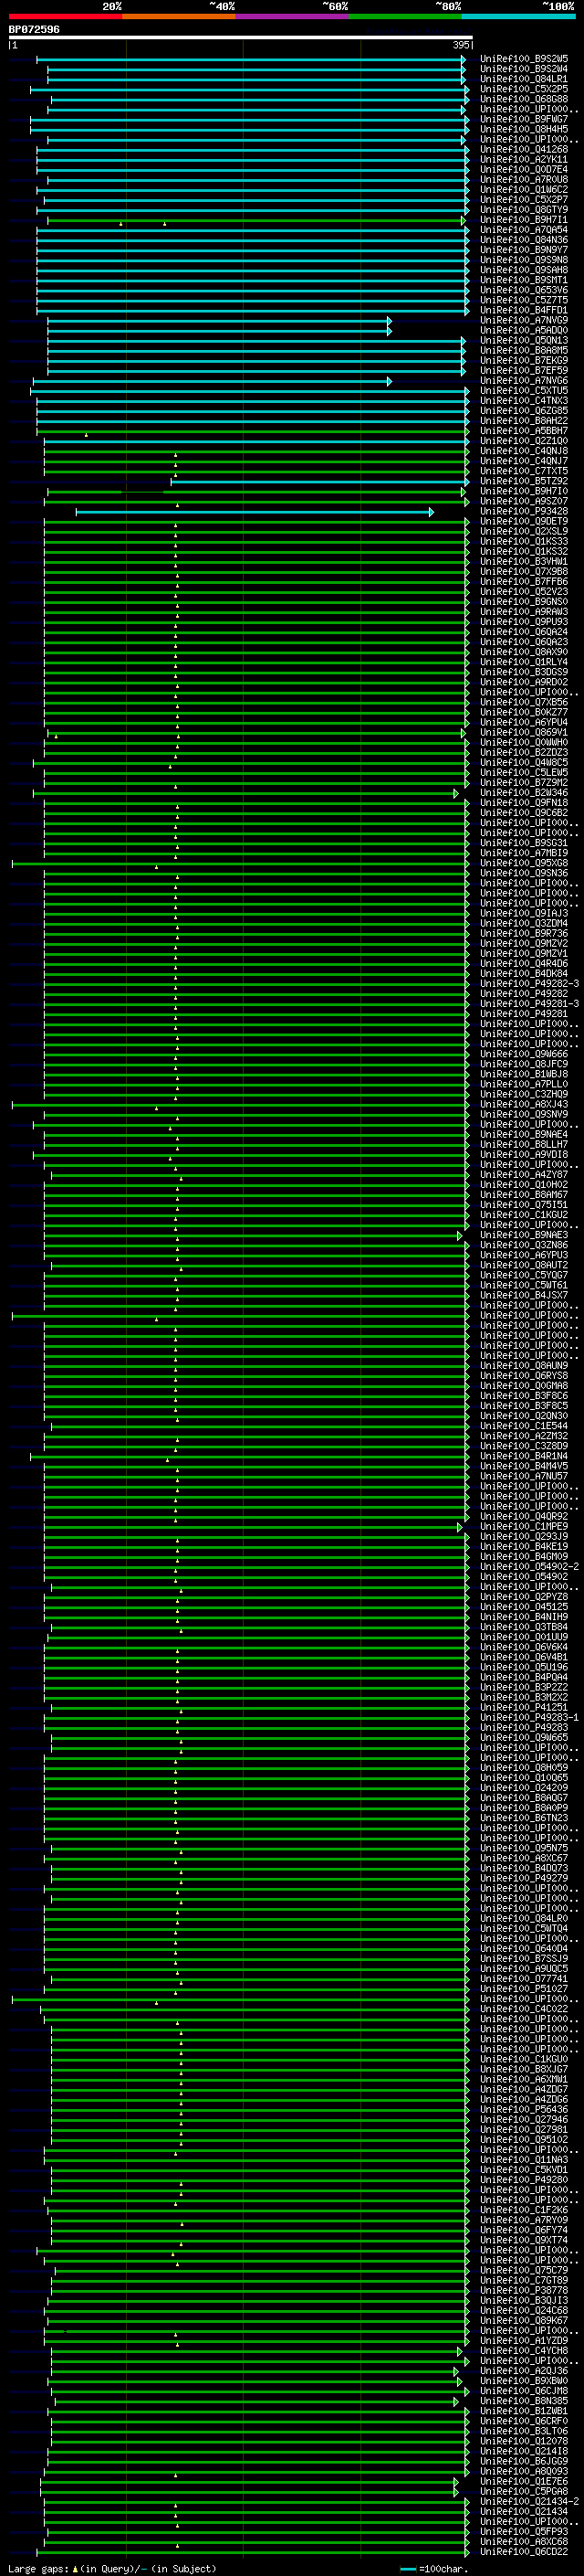Click hit label UniRef100_A7NV66
The height and width of the screenshot is (2576, 584).
coord(524,380)
